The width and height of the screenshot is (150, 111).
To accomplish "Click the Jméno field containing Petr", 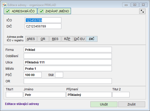I will (45, 95).
